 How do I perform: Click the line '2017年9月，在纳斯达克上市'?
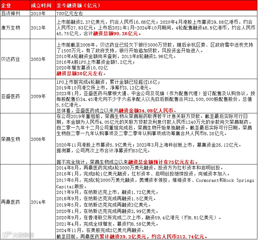tap(107, 192)
